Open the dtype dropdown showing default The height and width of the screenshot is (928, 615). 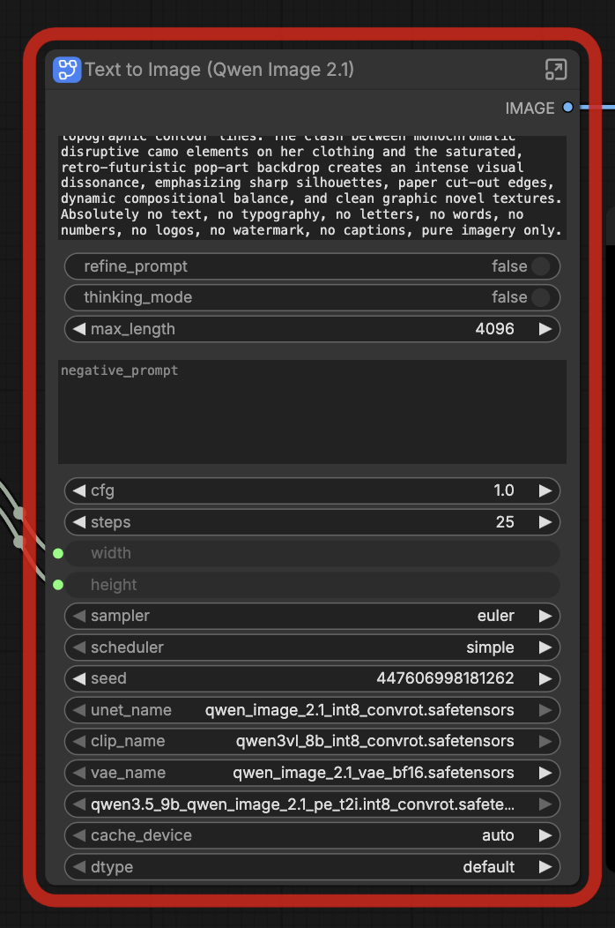click(x=312, y=867)
